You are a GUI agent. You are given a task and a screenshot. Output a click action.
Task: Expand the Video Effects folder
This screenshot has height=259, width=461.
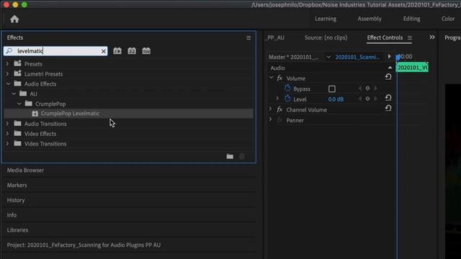pyautogui.click(x=8, y=134)
